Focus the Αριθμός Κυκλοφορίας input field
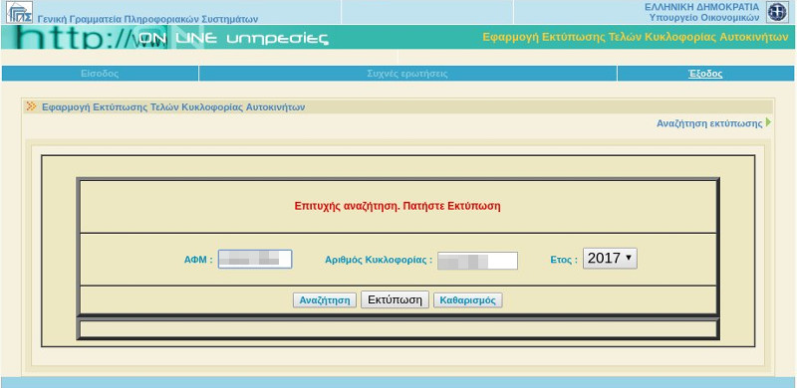The image size is (797, 388). (477, 260)
